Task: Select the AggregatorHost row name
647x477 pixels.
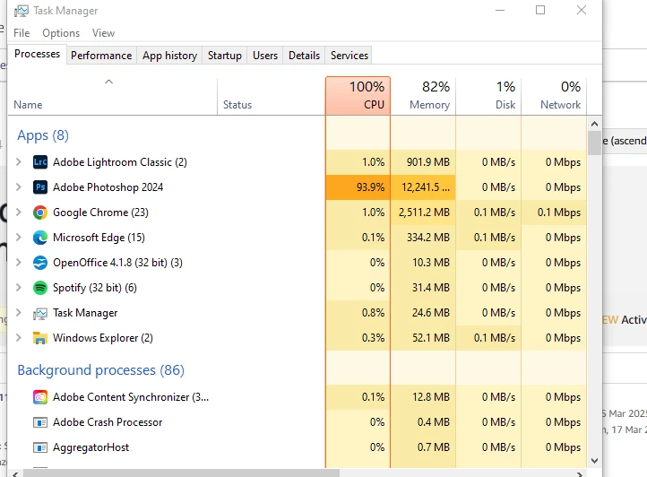Action: pyautogui.click(x=91, y=447)
